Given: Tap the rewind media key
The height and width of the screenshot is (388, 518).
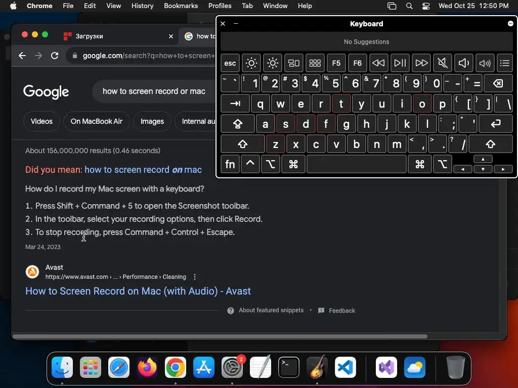Looking at the screenshot, I should (378, 63).
